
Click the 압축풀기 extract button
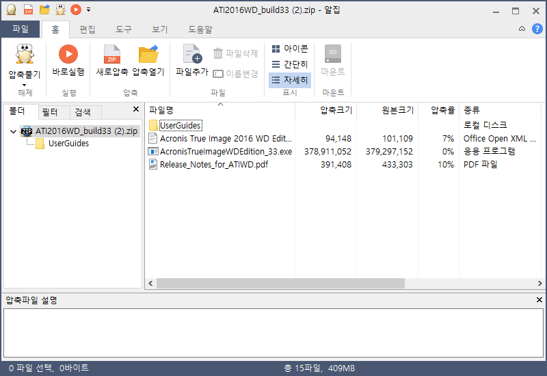click(x=25, y=62)
